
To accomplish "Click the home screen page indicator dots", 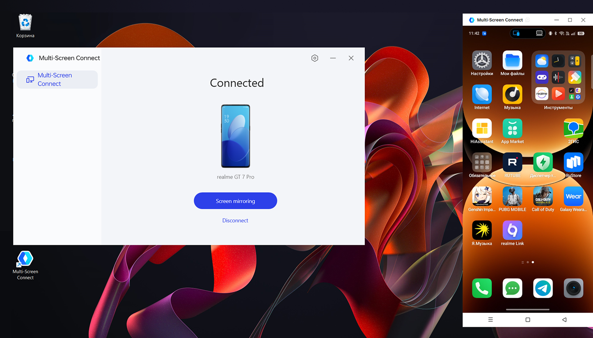I will 528,262.
